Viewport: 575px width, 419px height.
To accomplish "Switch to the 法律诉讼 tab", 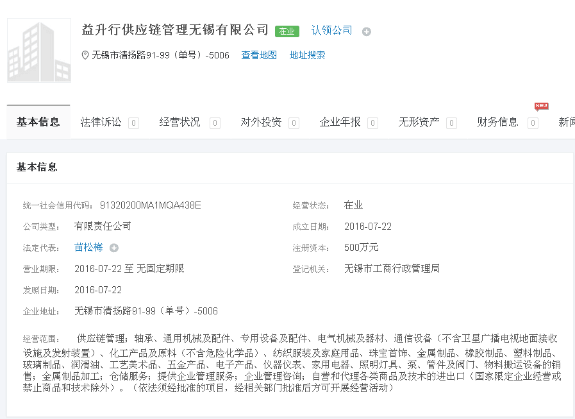I will pyautogui.click(x=101, y=122).
